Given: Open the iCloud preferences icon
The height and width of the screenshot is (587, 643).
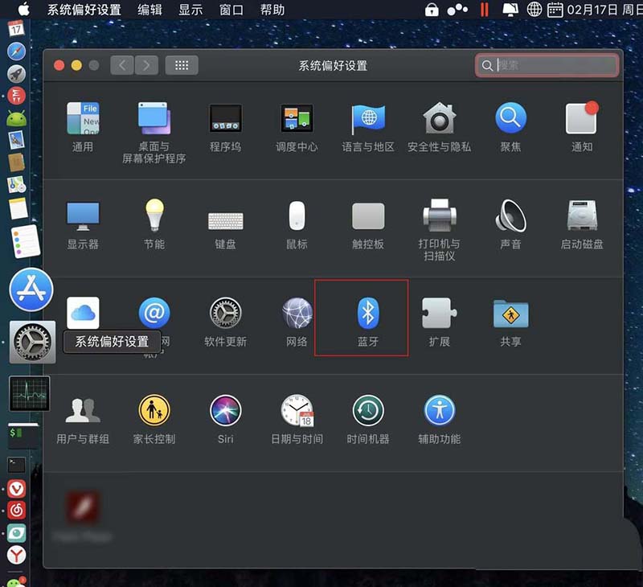Looking at the screenshot, I should [83, 313].
